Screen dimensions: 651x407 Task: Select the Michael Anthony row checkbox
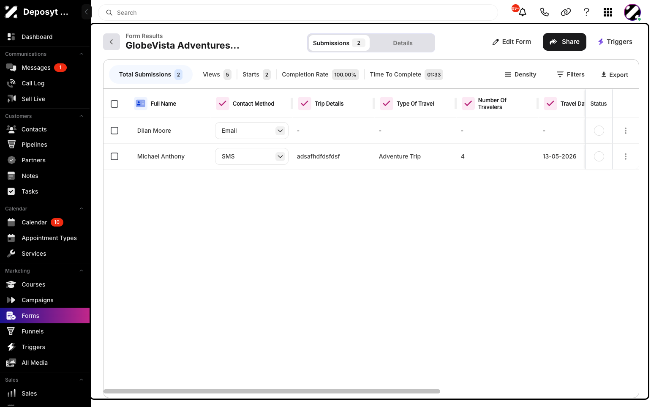(x=114, y=156)
